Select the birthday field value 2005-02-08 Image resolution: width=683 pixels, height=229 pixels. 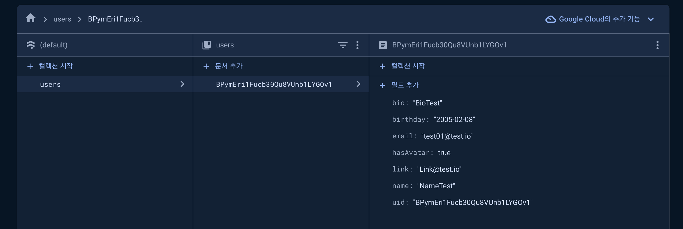pos(454,119)
